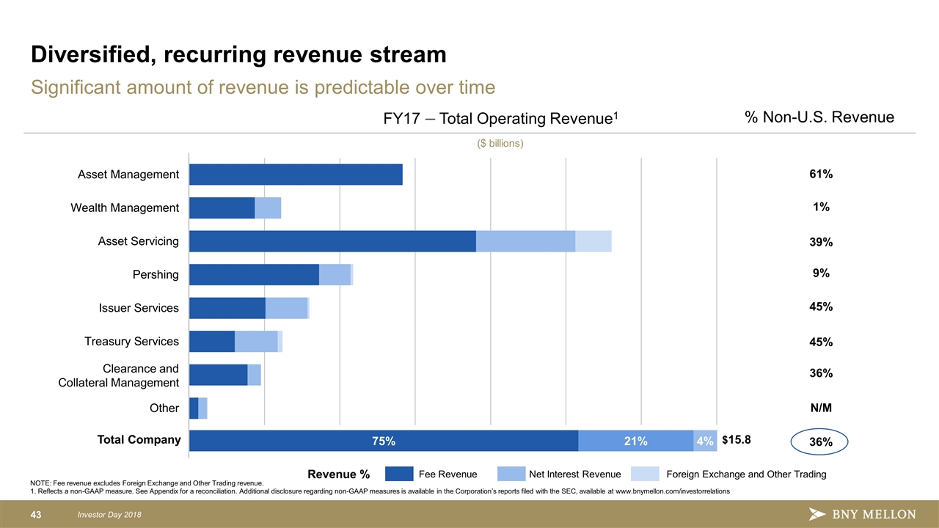939x528 pixels.
Task: Click the 'Investor Day 2018' footer text
Action: (x=108, y=513)
